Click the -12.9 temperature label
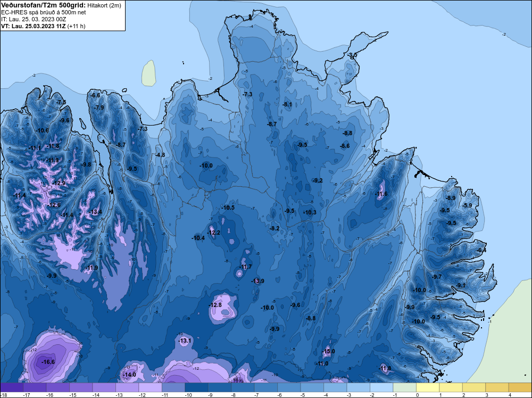This screenshot has height=398, width=532. point(59,183)
